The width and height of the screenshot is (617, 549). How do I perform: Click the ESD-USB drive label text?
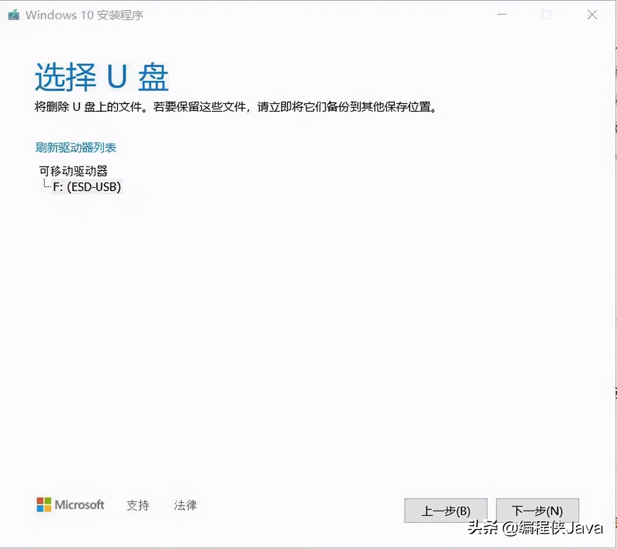pos(94,187)
